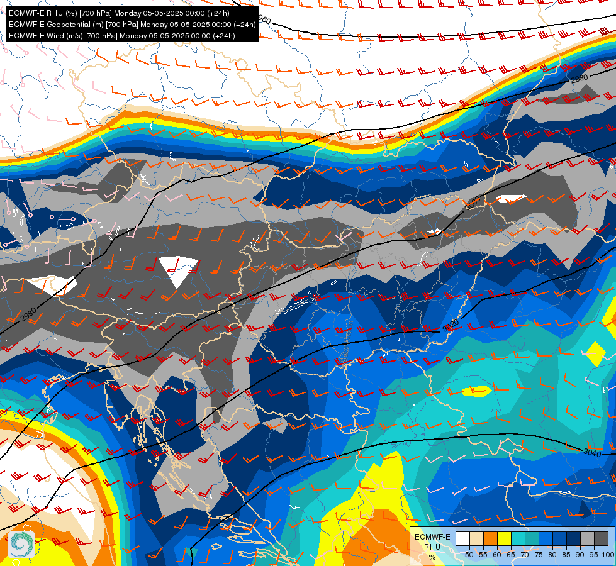
Task: Select the ECMWF-E Geopotential (m) title line
Action: tap(132, 25)
